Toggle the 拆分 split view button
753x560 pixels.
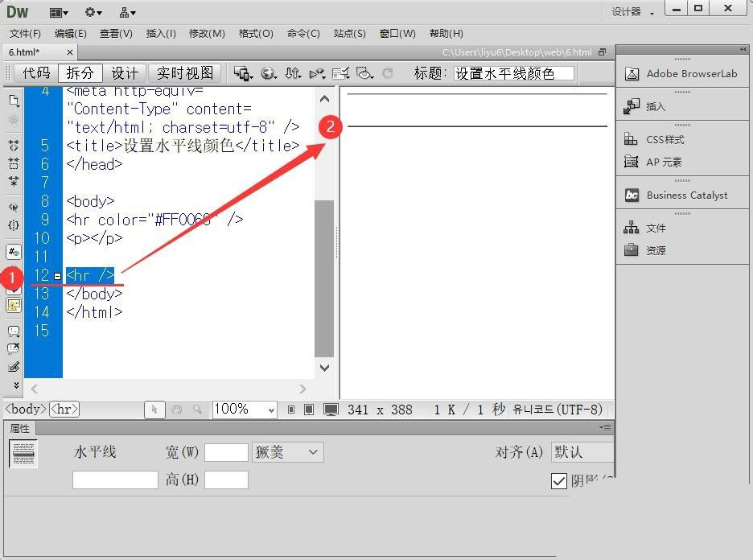[80, 73]
